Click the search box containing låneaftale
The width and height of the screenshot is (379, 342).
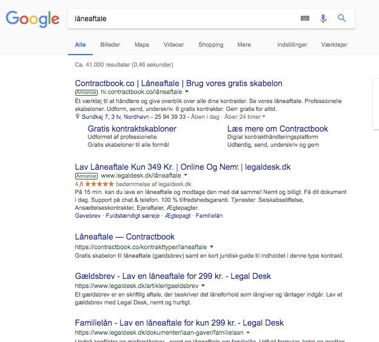point(184,19)
